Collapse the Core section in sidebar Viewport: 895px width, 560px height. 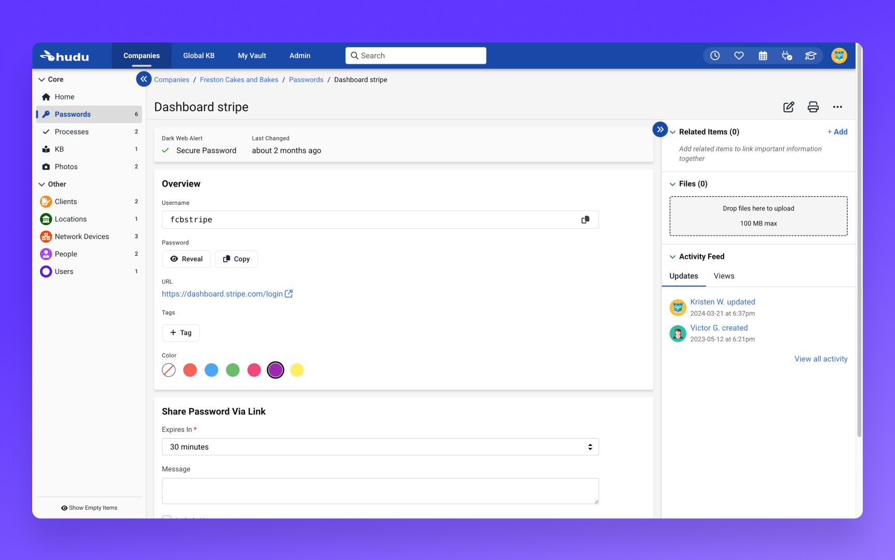coord(43,79)
